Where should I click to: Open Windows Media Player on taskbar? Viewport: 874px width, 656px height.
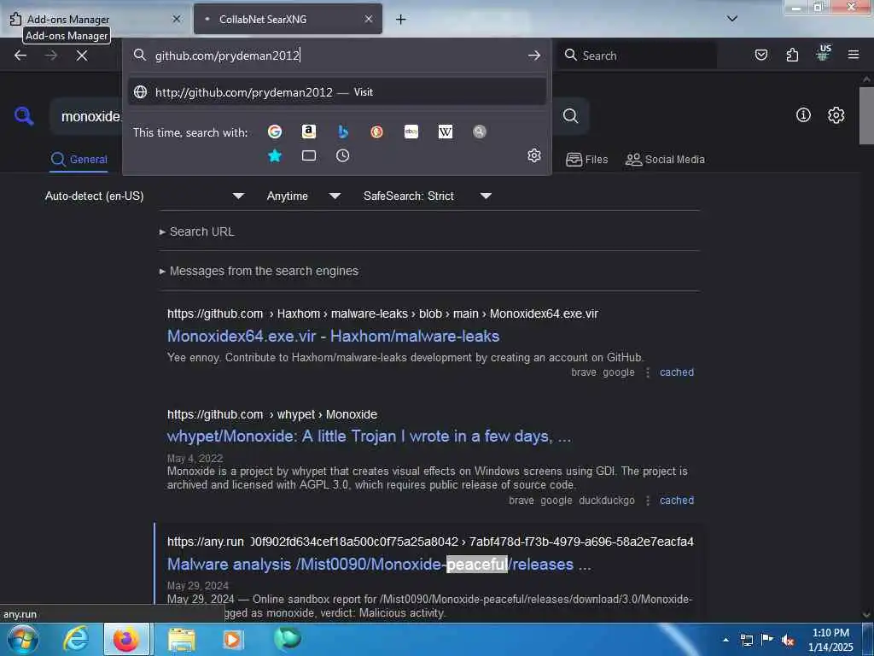coord(232,639)
